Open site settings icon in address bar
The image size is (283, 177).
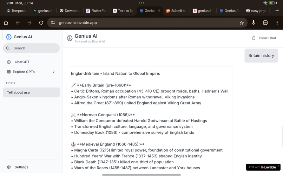click(x=53, y=22)
